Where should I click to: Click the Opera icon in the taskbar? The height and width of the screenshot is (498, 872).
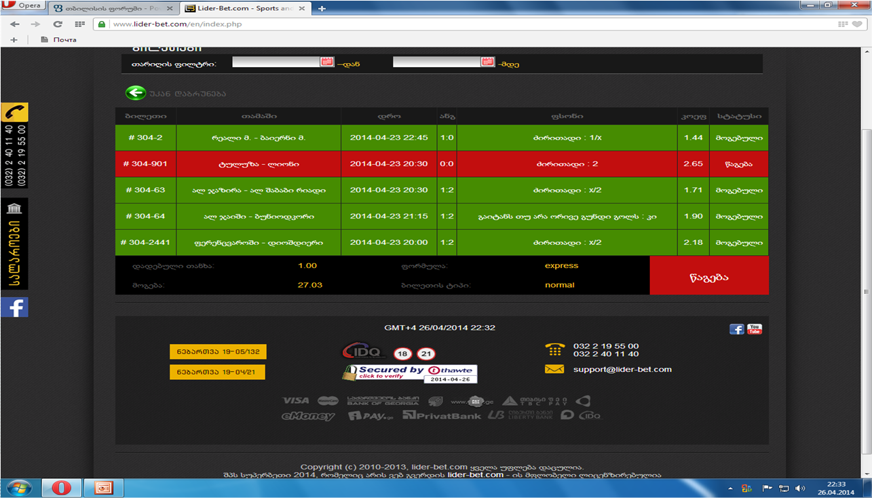pos(61,488)
